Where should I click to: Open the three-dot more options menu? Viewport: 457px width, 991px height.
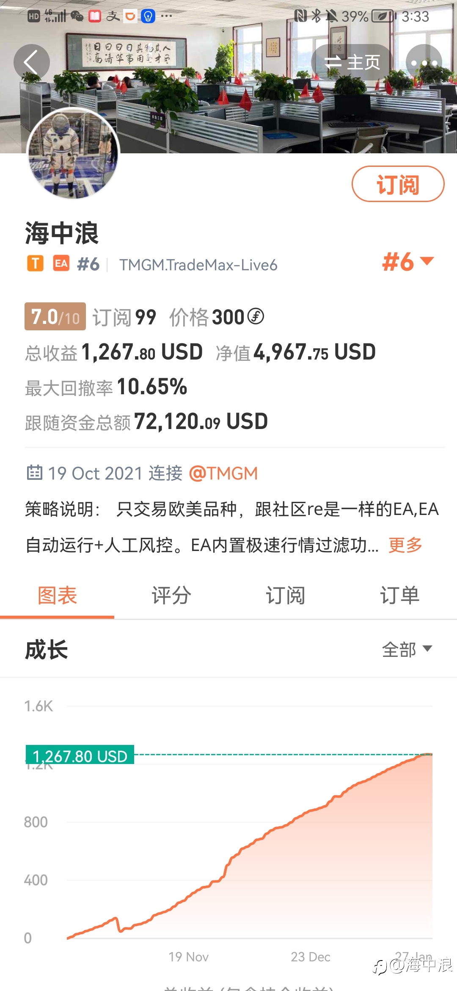[424, 62]
